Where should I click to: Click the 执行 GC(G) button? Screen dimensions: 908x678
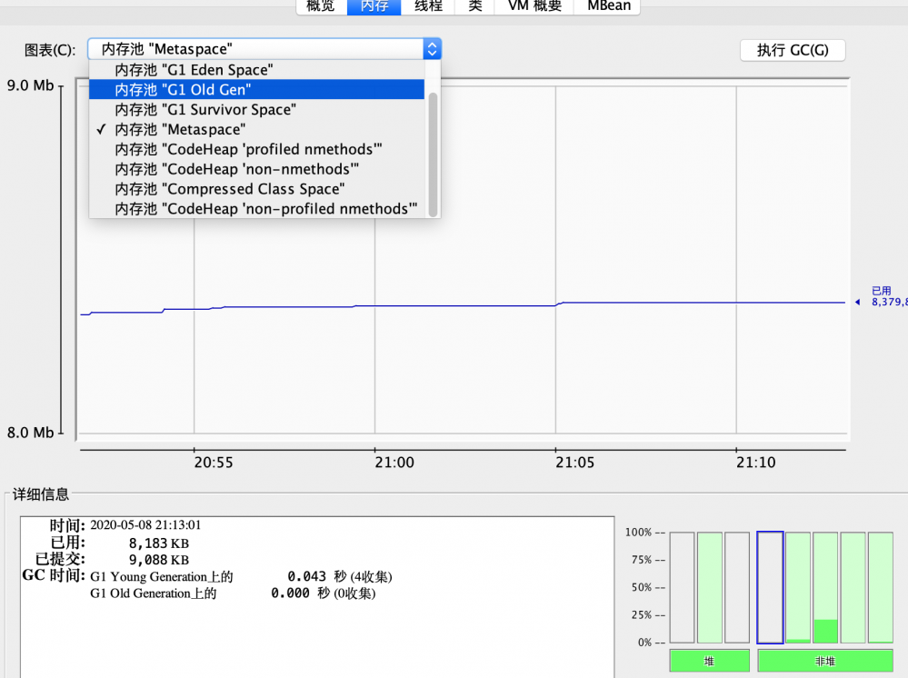793,50
